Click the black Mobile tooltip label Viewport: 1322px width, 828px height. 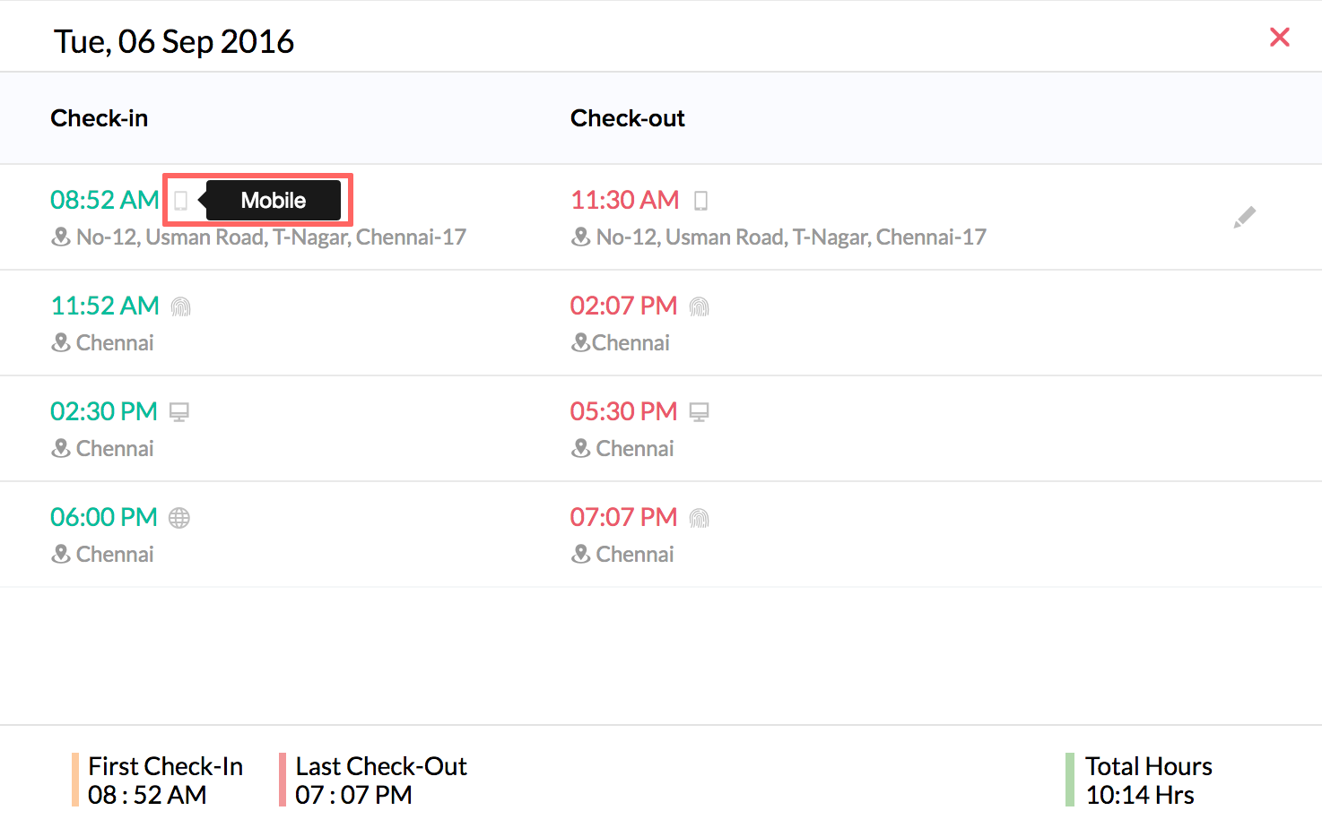(x=274, y=201)
